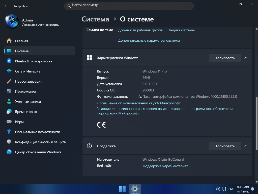The width and height of the screenshot is (258, 194).
Task: Open the Главная section
Action: coord(39,41)
